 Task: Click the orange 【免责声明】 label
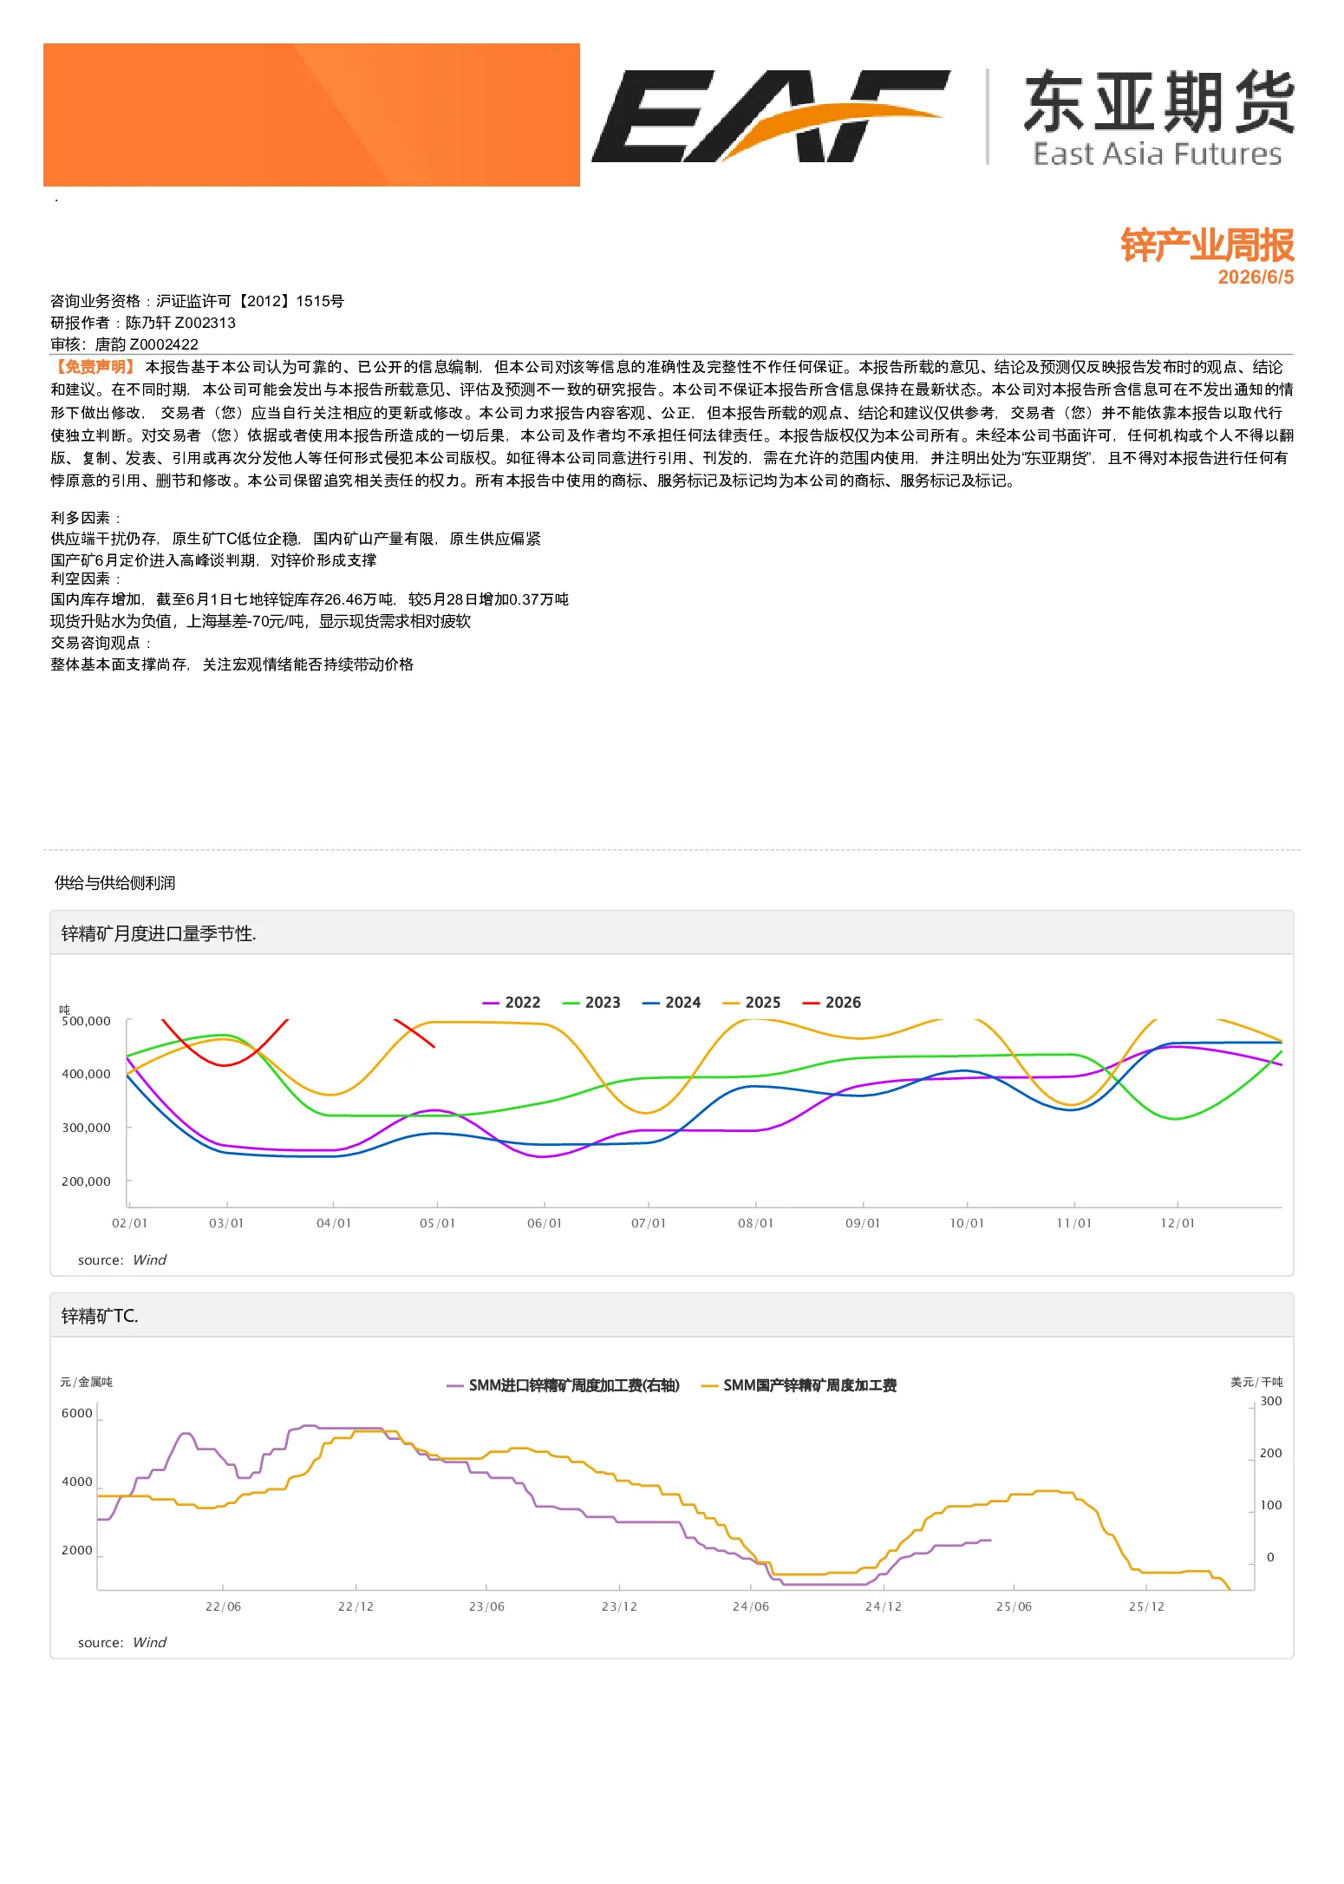95,367
